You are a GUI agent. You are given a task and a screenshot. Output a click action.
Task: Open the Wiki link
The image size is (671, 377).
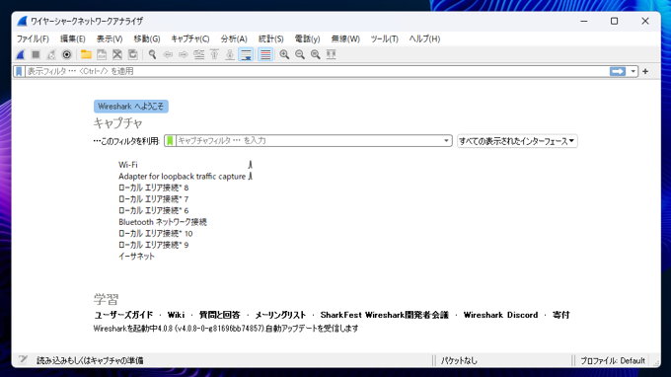(x=176, y=315)
